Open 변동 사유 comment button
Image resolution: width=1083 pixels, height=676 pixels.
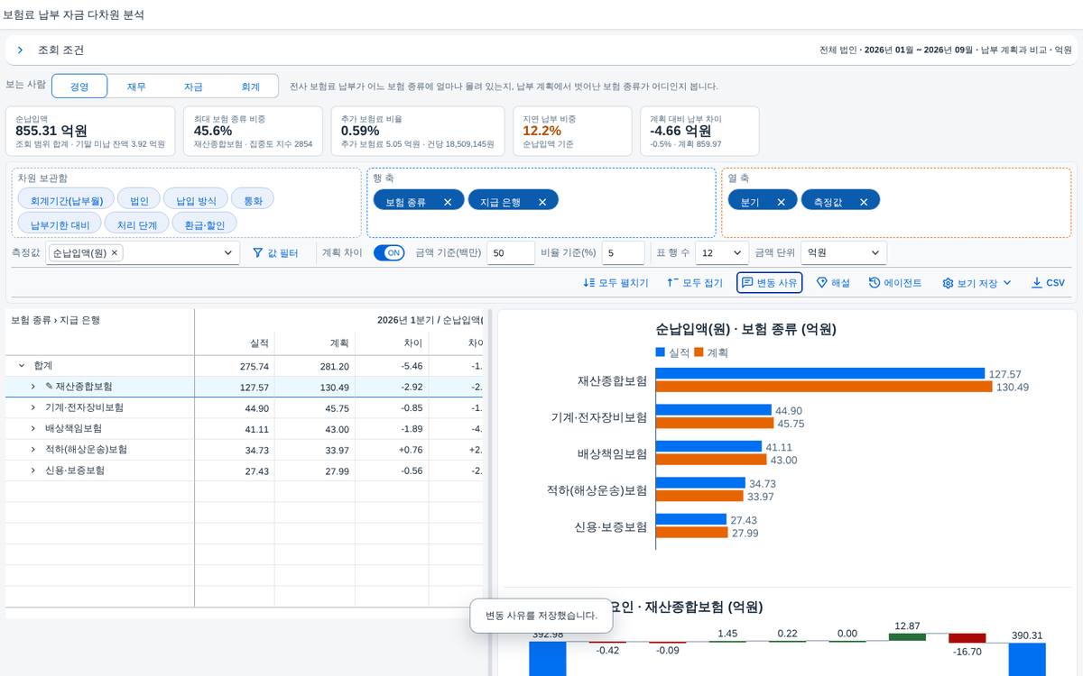pyautogui.click(x=769, y=283)
